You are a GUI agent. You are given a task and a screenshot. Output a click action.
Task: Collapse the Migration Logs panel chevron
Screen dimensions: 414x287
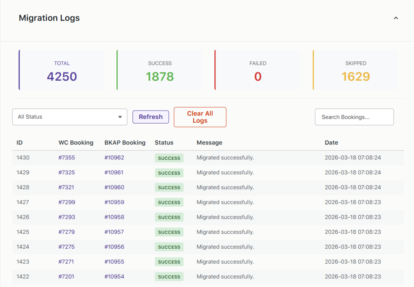click(x=396, y=18)
